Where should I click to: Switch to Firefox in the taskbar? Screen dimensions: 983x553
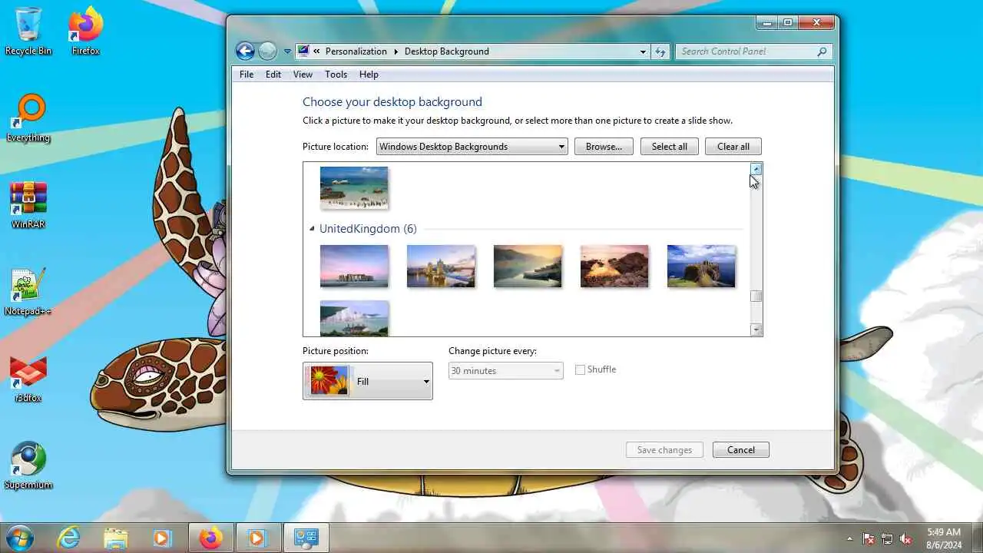(210, 538)
